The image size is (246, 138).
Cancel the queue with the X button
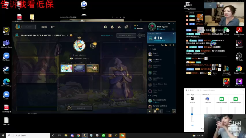tap(69, 108)
